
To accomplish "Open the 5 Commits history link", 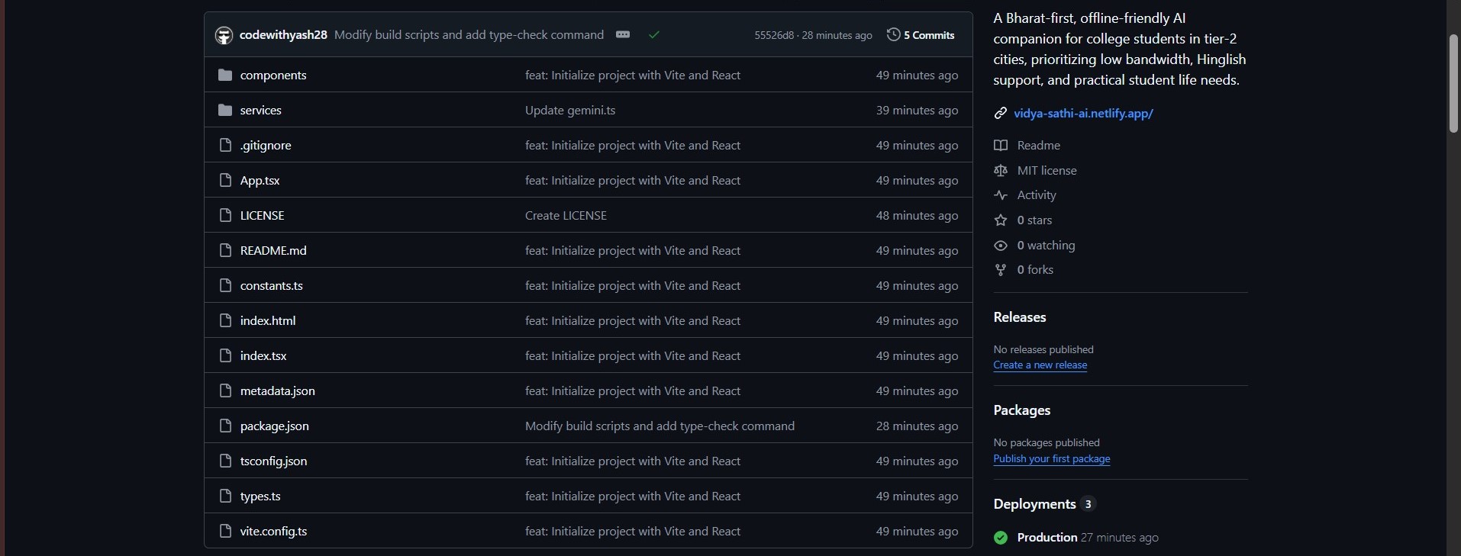I will pos(921,35).
